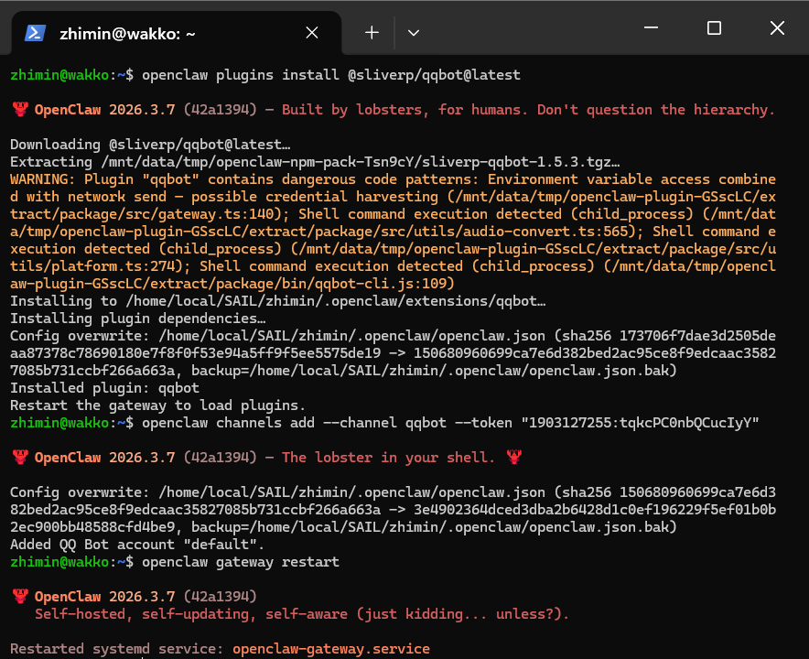Click the lobster emoji before "Built by lobsters" banner
809x659 pixels.
pos(20,110)
